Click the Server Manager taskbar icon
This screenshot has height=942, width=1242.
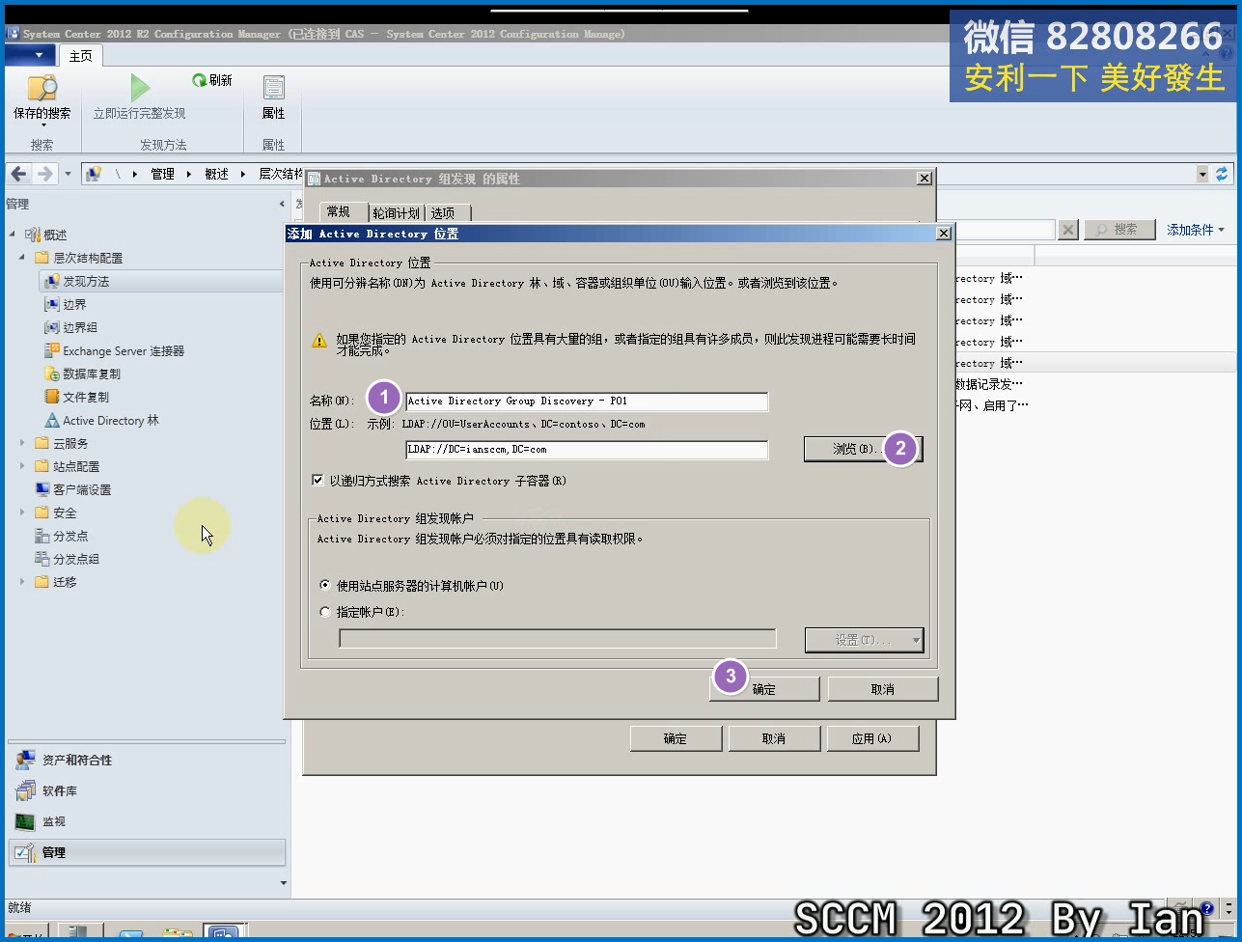coord(80,934)
